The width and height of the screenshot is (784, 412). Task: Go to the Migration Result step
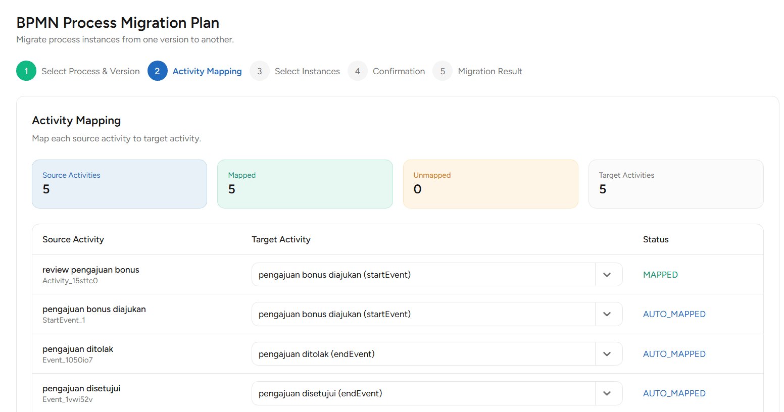coord(477,71)
